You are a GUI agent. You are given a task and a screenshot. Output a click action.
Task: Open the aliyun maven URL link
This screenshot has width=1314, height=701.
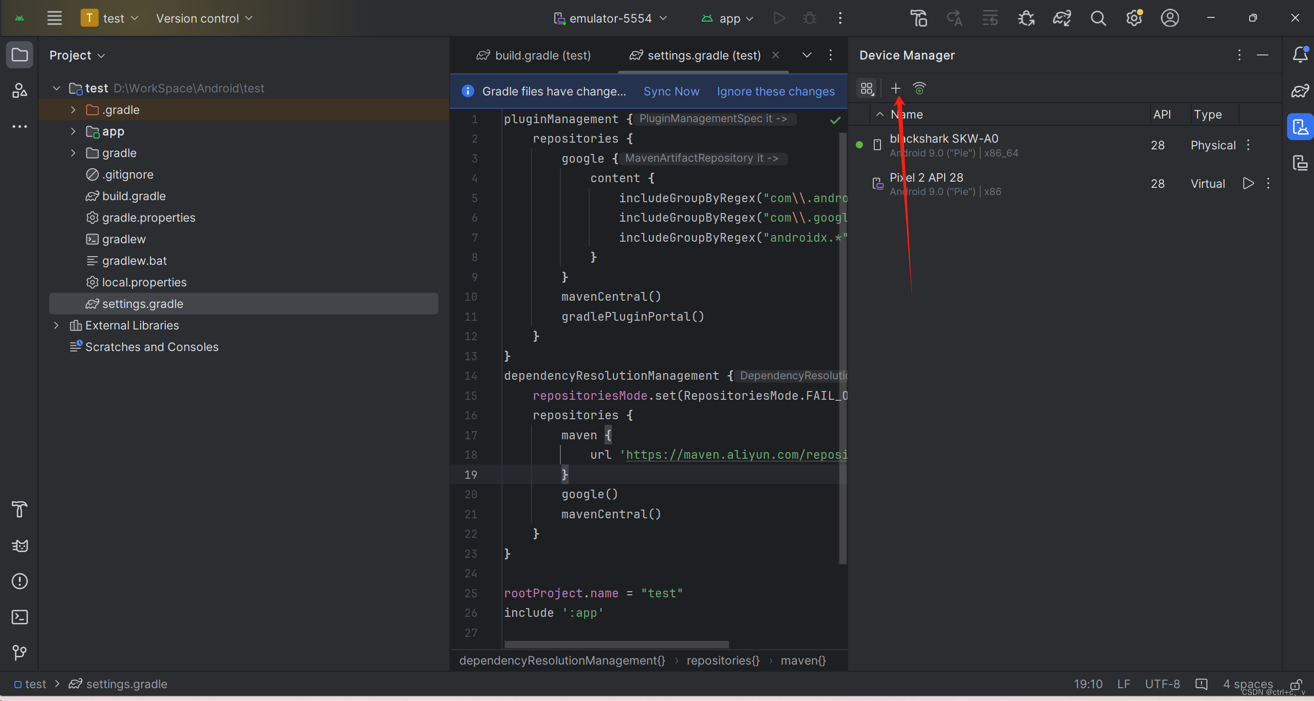click(x=736, y=455)
